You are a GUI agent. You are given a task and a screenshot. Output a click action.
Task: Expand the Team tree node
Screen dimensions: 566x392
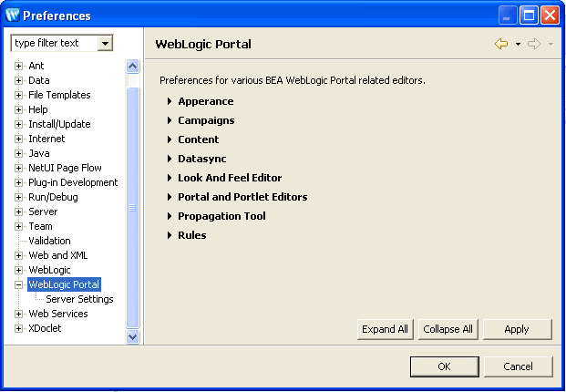click(18, 227)
